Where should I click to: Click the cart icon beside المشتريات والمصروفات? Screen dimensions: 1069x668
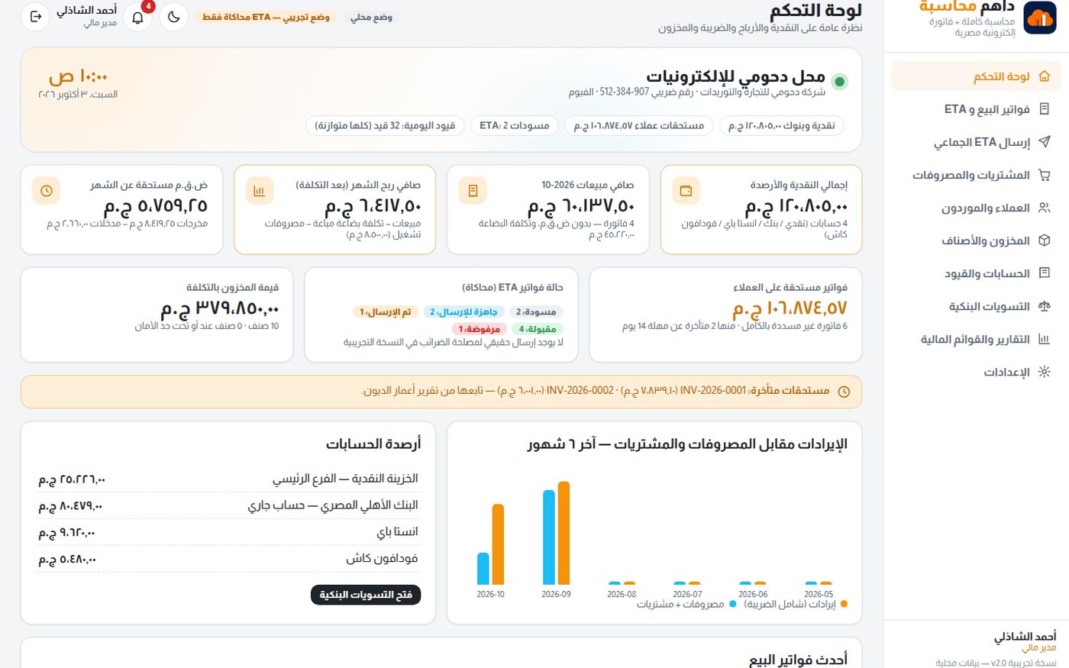[1045, 175]
